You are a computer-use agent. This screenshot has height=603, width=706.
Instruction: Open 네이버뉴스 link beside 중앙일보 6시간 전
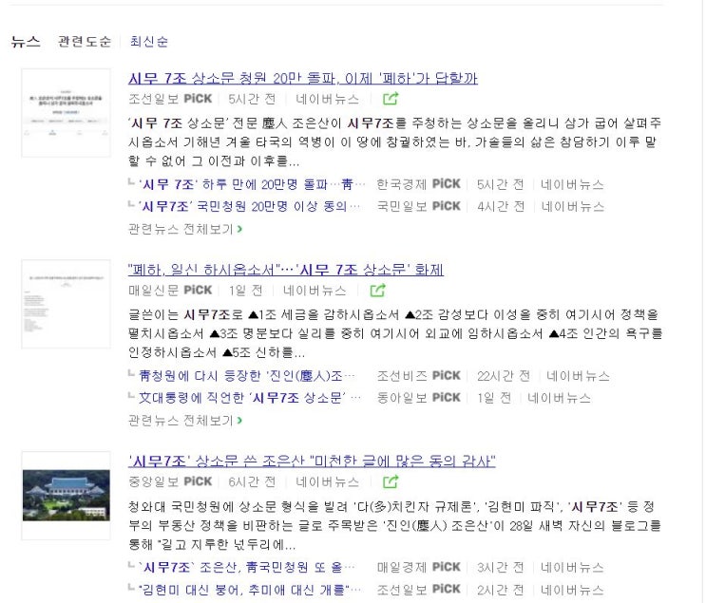pos(327,482)
